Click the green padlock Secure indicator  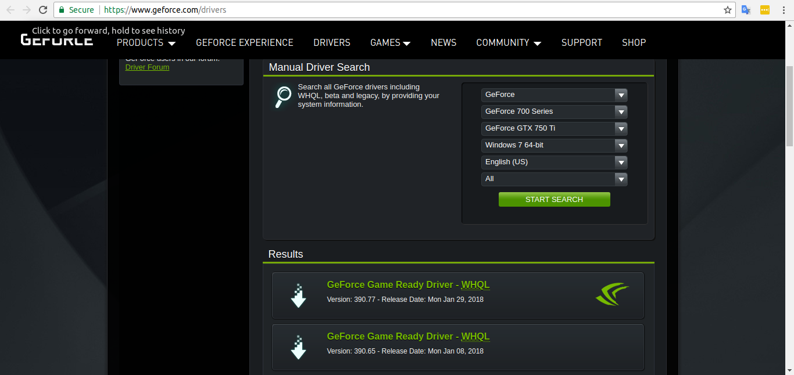tap(76, 10)
